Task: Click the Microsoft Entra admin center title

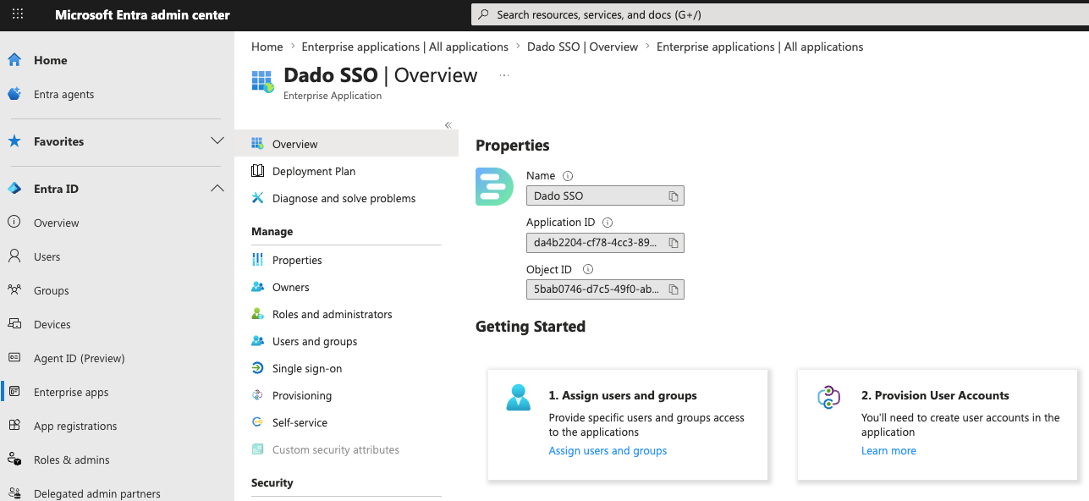Action: pos(142,14)
